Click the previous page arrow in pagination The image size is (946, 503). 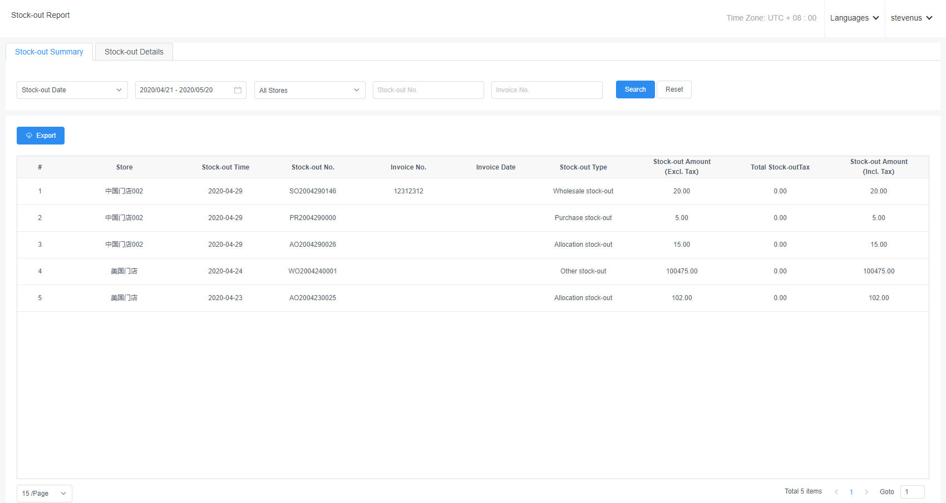coord(836,492)
